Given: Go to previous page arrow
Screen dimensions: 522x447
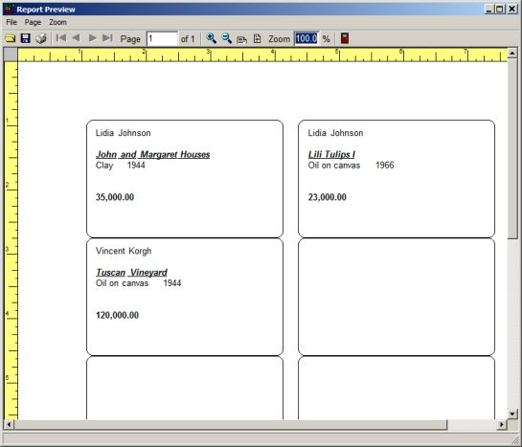Looking at the screenshot, I should pyautogui.click(x=77, y=38).
